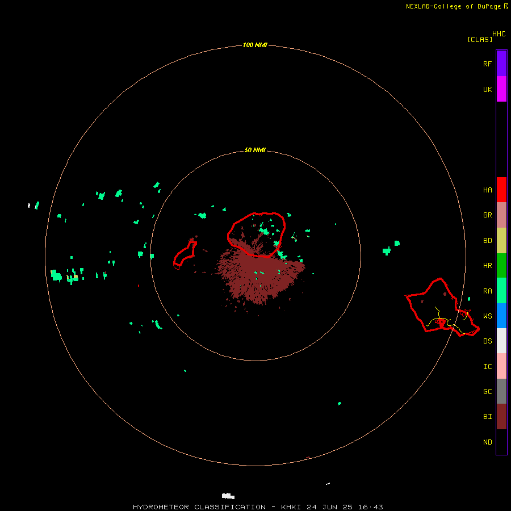Select the IC pink legend swatch

[x=501, y=366]
